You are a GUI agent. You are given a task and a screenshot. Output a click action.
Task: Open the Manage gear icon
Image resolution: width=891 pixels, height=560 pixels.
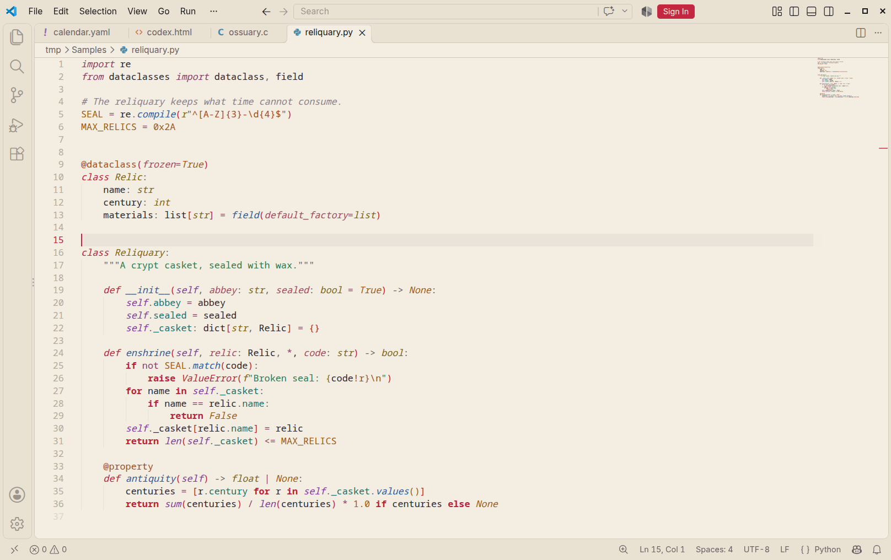click(17, 524)
